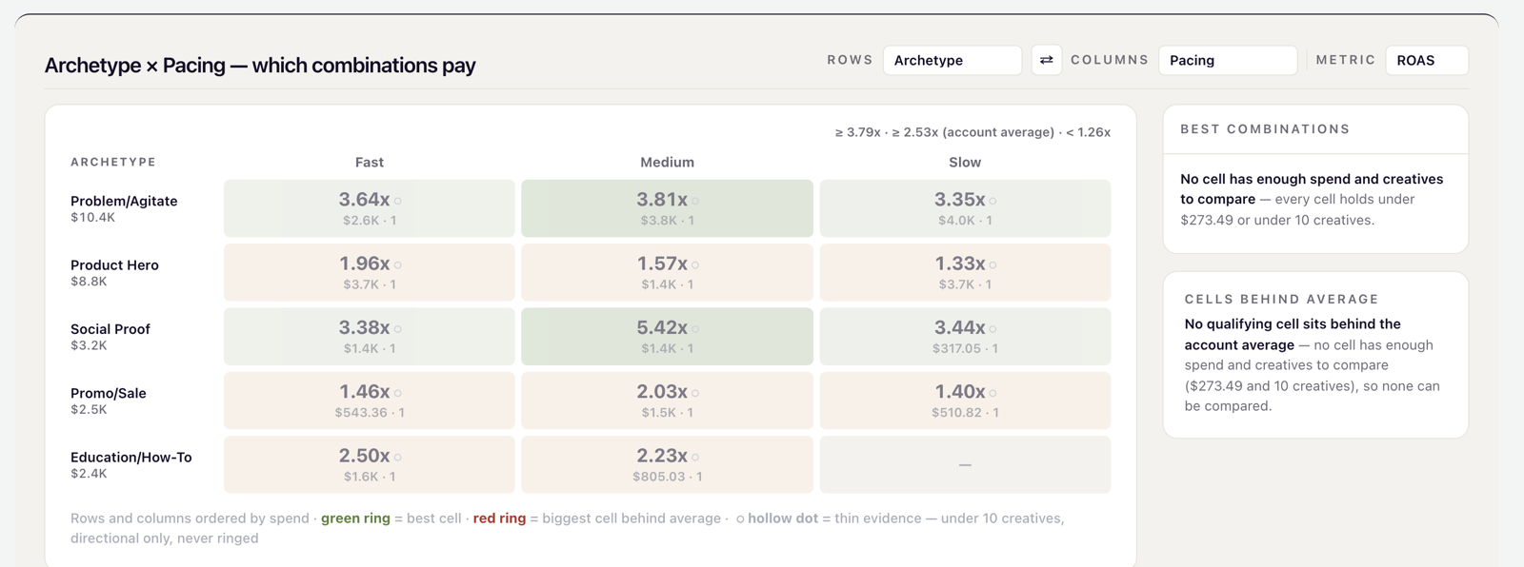Click the Product Hero Fast cell 1.96x

coord(370,272)
